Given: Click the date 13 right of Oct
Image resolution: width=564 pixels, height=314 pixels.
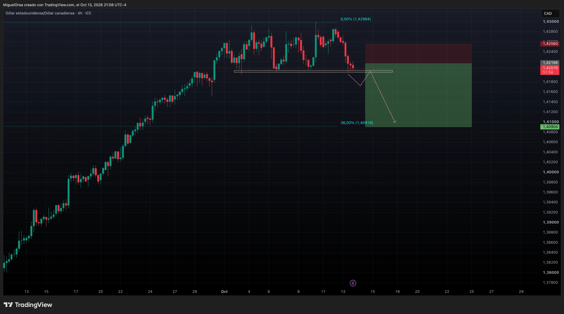Looking at the screenshot, I should (x=343, y=291).
